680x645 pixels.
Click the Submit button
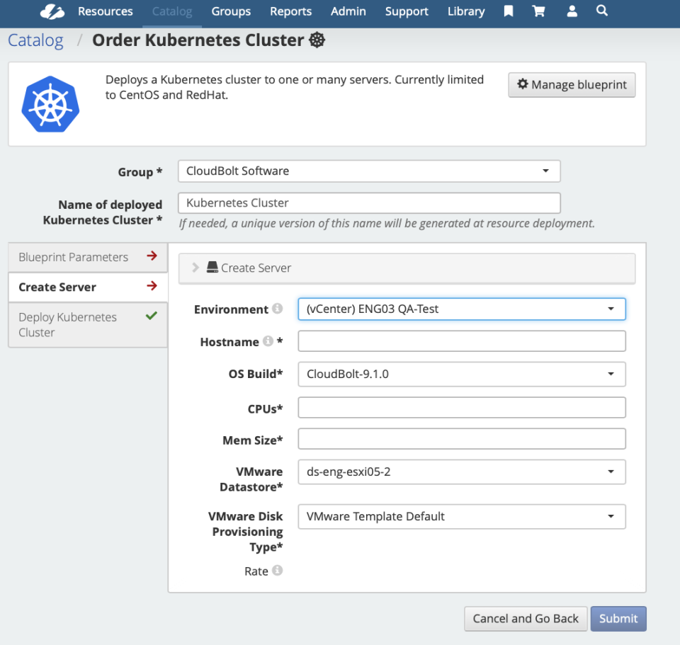[618, 618]
